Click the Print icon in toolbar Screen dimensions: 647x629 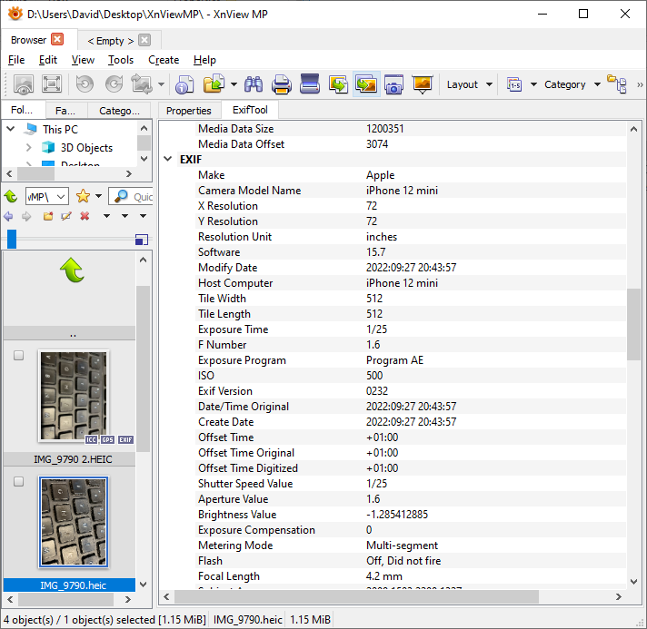(x=282, y=84)
